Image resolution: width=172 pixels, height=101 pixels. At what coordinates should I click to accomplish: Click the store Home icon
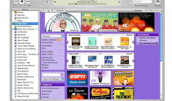[52, 10]
